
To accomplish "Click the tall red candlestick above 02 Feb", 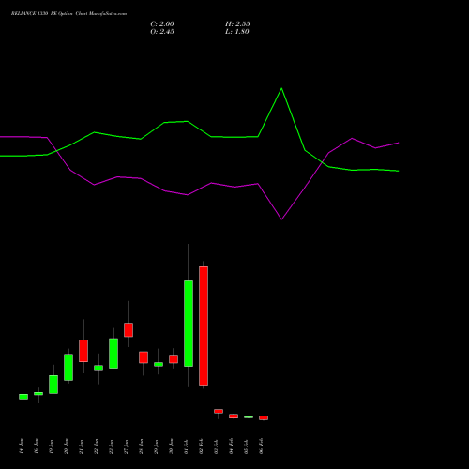I will click(204, 325).
